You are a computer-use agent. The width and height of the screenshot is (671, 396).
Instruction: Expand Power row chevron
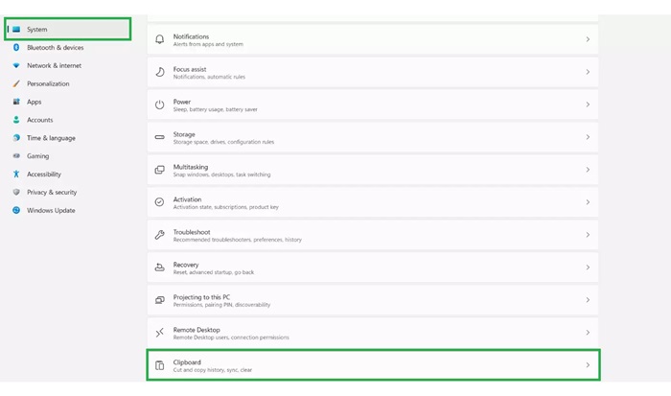click(x=588, y=105)
